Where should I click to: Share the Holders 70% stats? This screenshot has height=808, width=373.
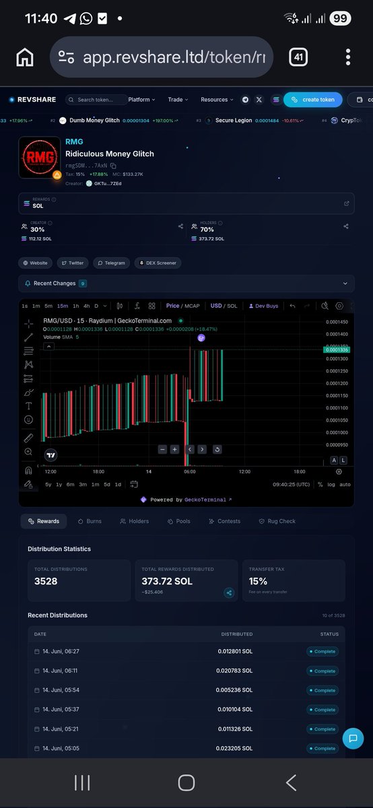point(346,226)
